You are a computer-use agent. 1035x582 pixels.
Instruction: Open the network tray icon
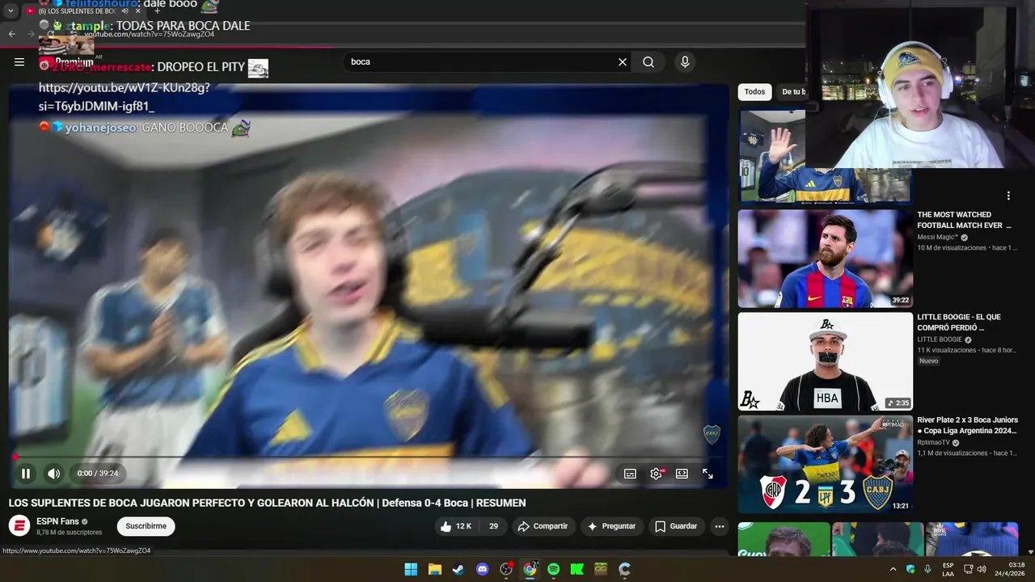coord(967,569)
